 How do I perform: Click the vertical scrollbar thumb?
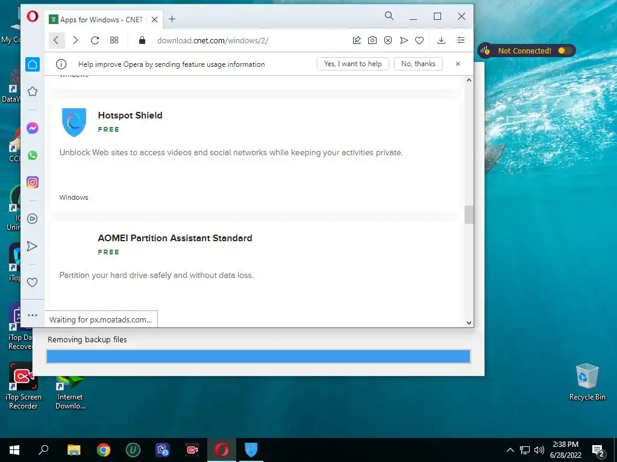pyautogui.click(x=469, y=215)
